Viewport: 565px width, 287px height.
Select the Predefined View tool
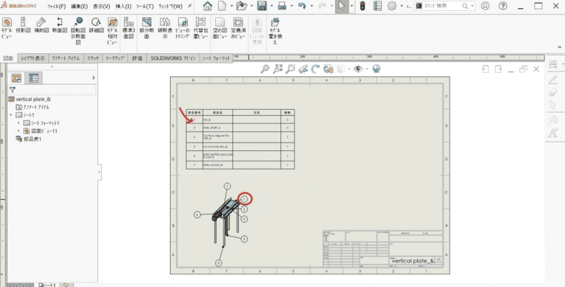[238, 28]
